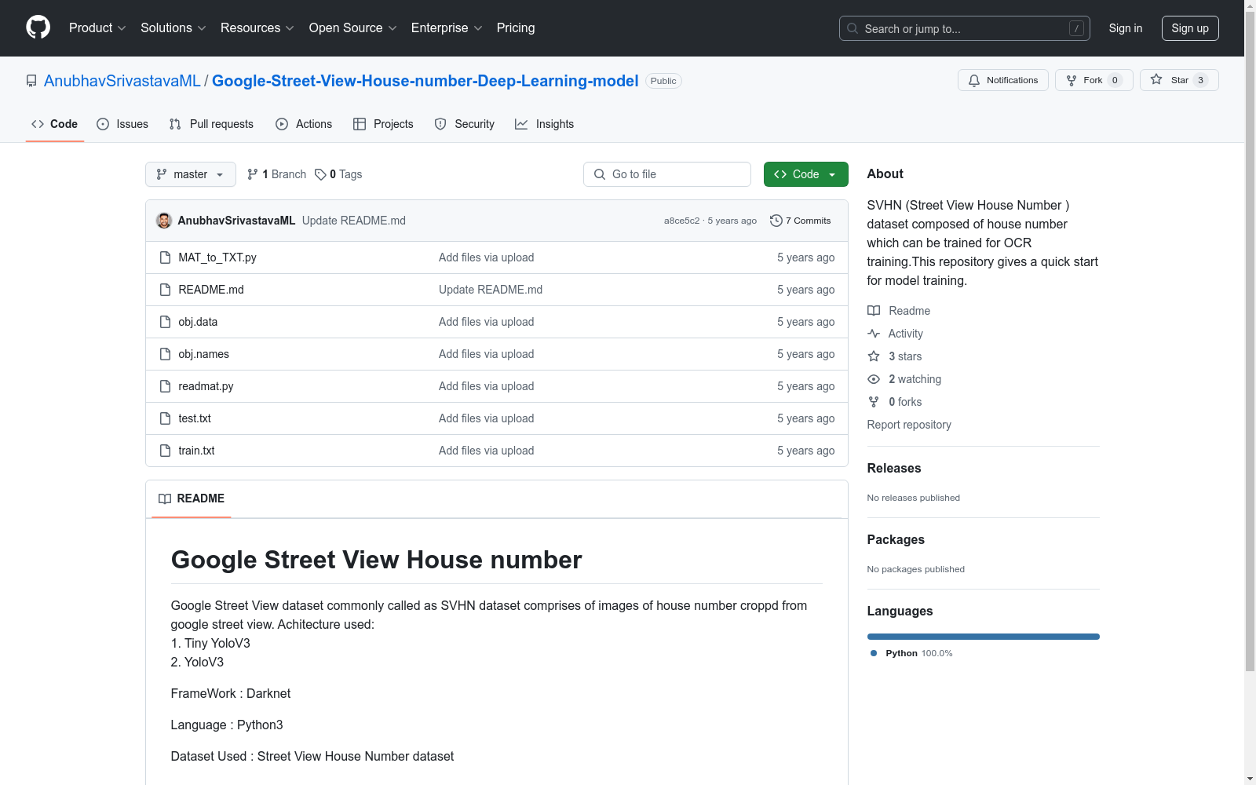
Task: Click the file icon next to obj.names
Action: 165,354
